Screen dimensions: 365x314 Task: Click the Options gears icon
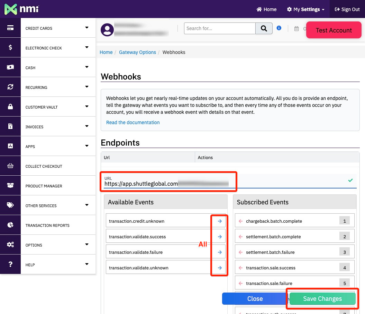tap(10, 245)
